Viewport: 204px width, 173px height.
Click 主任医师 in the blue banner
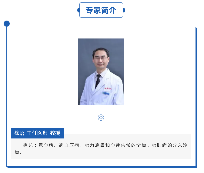tap(37, 133)
